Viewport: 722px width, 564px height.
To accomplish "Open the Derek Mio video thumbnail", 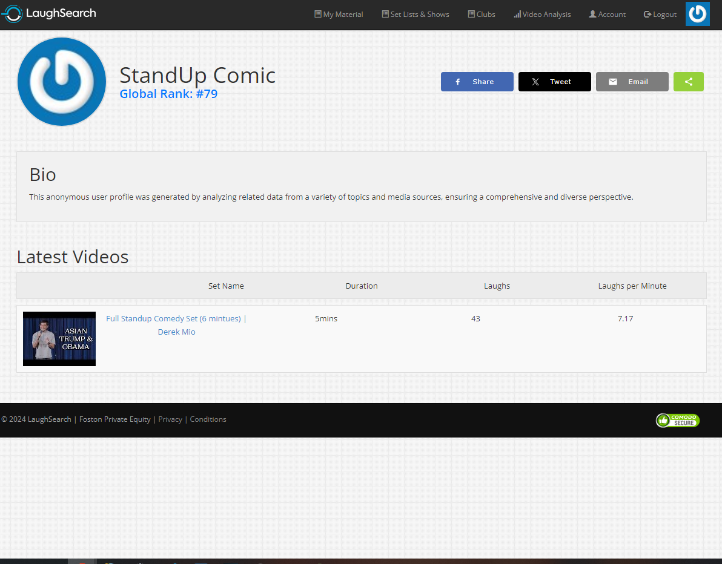I will tap(59, 339).
